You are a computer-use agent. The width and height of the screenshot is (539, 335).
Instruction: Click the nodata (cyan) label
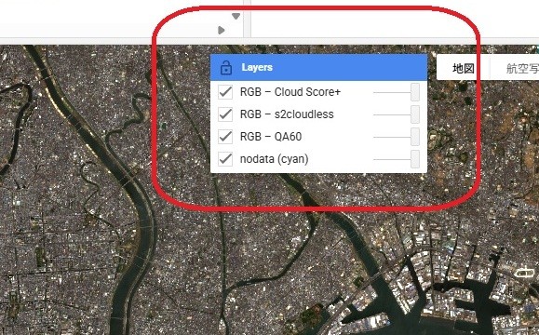coord(274,159)
